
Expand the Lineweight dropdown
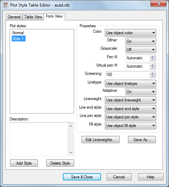click(130, 100)
